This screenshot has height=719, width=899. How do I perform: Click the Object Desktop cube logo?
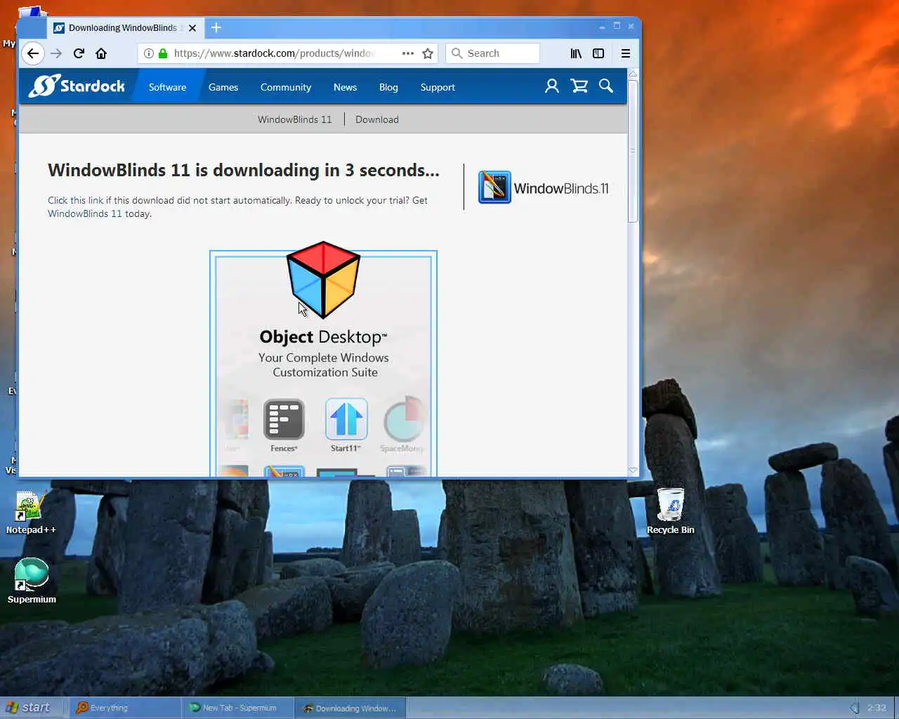click(323, 279)
